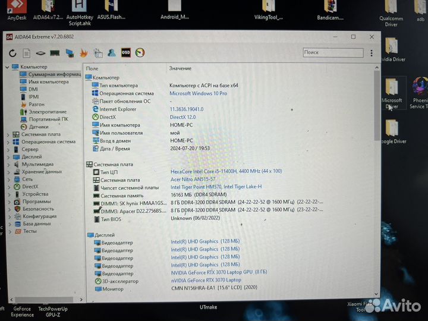Expand the Операционная система tree node
This screenshot has width=428, height=321.
click(x=8, y=142)
